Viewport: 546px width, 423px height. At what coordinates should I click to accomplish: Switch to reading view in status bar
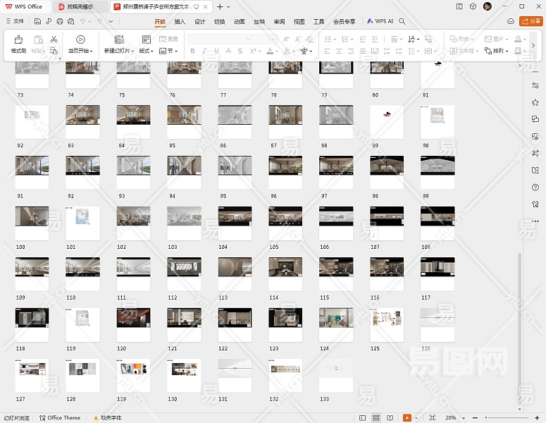pos(391,418)
